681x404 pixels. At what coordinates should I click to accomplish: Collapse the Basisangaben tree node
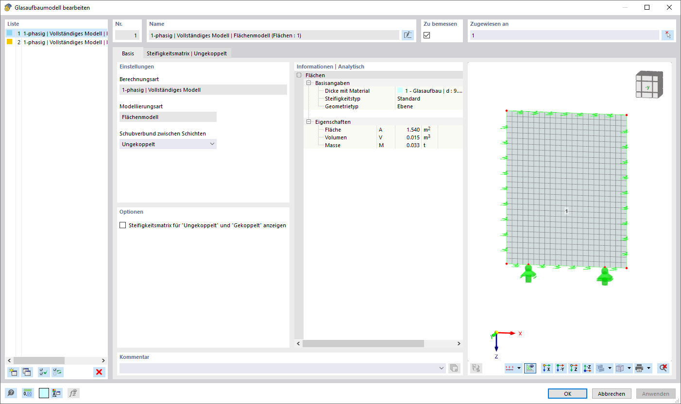click(x=308, y=83)
